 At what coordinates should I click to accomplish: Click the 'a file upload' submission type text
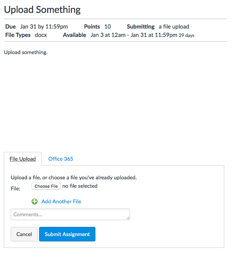click(174, 27)
